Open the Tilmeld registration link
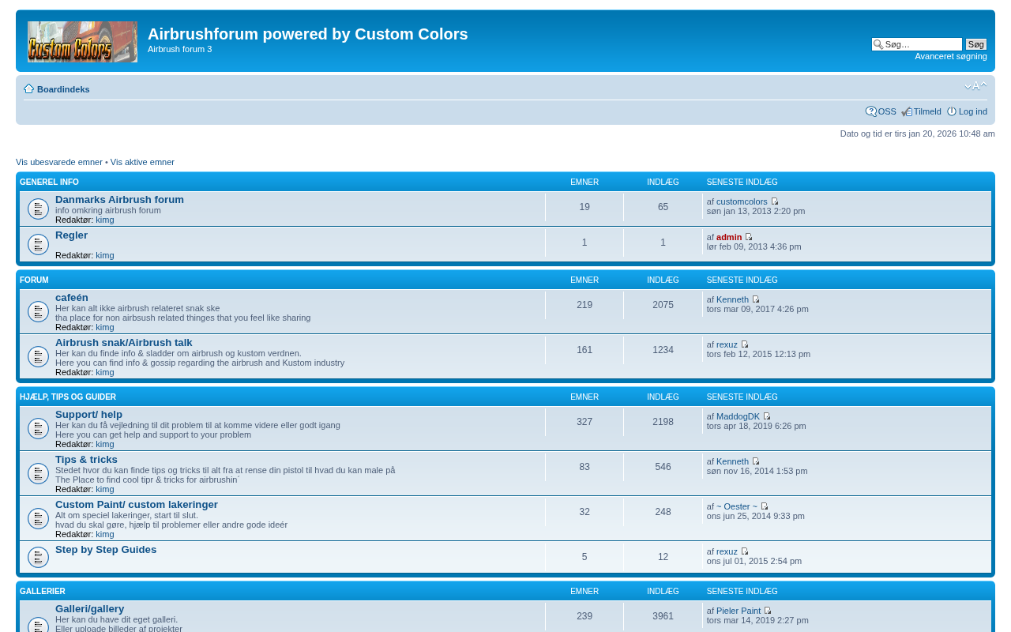1011x632 pixels. pos(927,111)
